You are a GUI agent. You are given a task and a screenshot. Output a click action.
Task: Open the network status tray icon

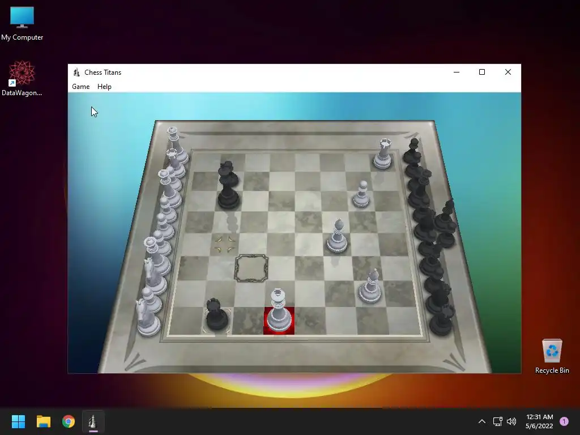pos(497,421)
